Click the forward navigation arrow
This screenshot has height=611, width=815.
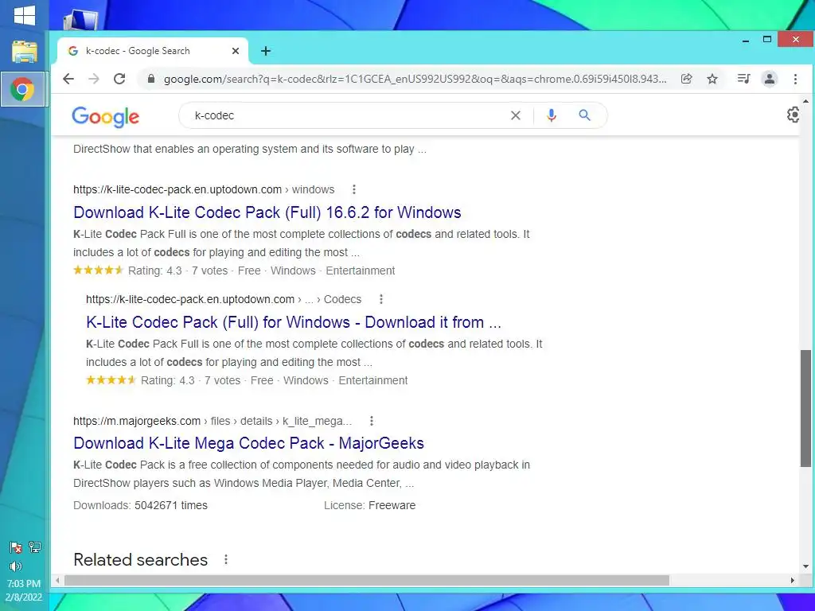coord(94,79)
